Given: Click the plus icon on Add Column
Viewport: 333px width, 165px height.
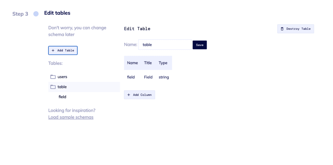Looking at the screenshot, I should point(128,95).
